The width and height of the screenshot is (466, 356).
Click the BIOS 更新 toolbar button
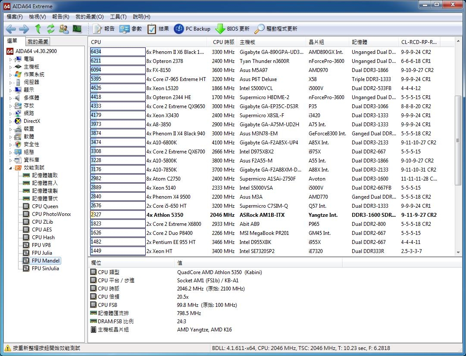pos(232,29)
